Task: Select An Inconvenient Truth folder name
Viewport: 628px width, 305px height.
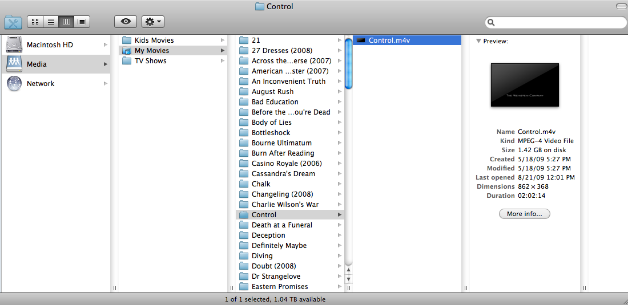Action: tap(288, 81)
